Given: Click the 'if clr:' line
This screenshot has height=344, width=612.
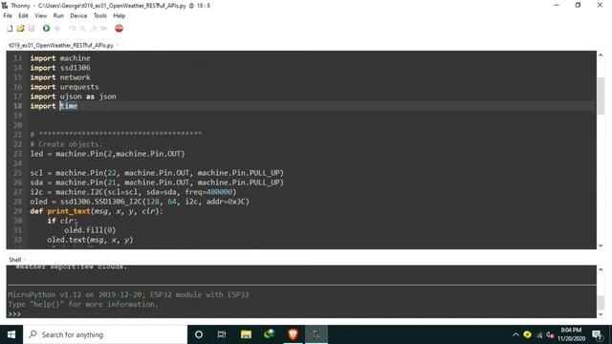Looking at the screenshot, I should 62,221.
